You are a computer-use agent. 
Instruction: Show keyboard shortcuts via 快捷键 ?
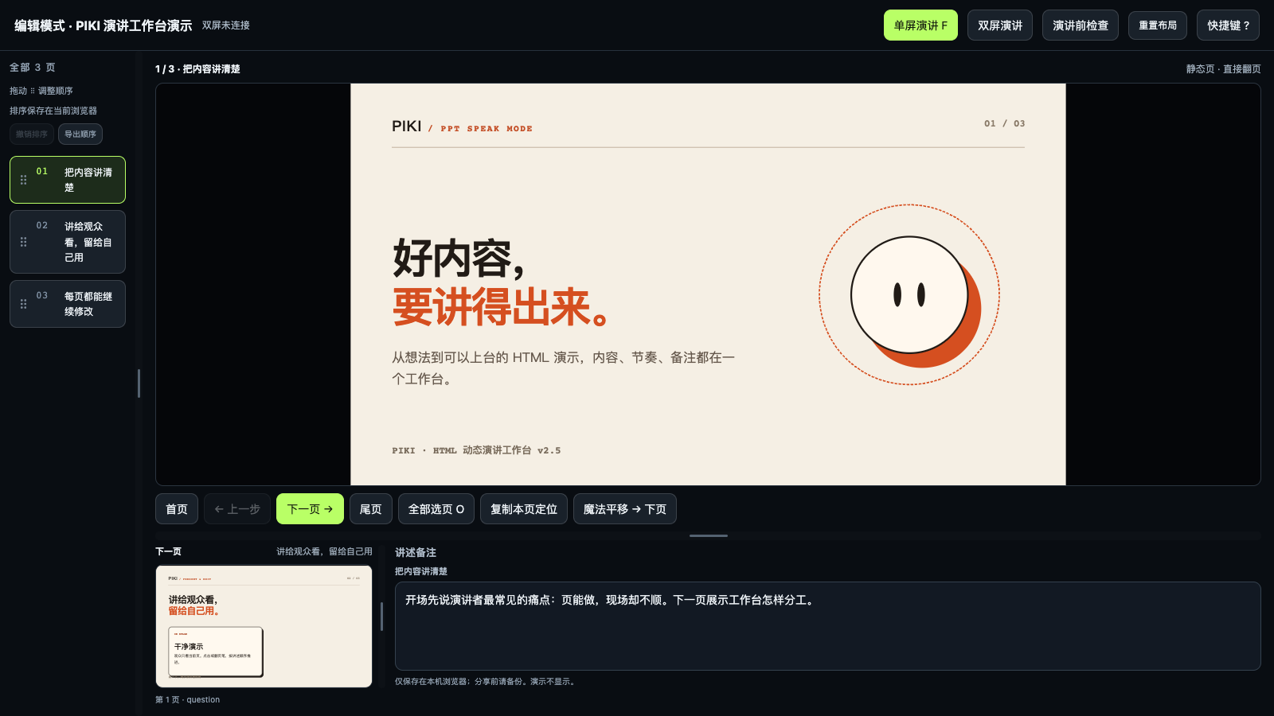[x=1228, y=25]
